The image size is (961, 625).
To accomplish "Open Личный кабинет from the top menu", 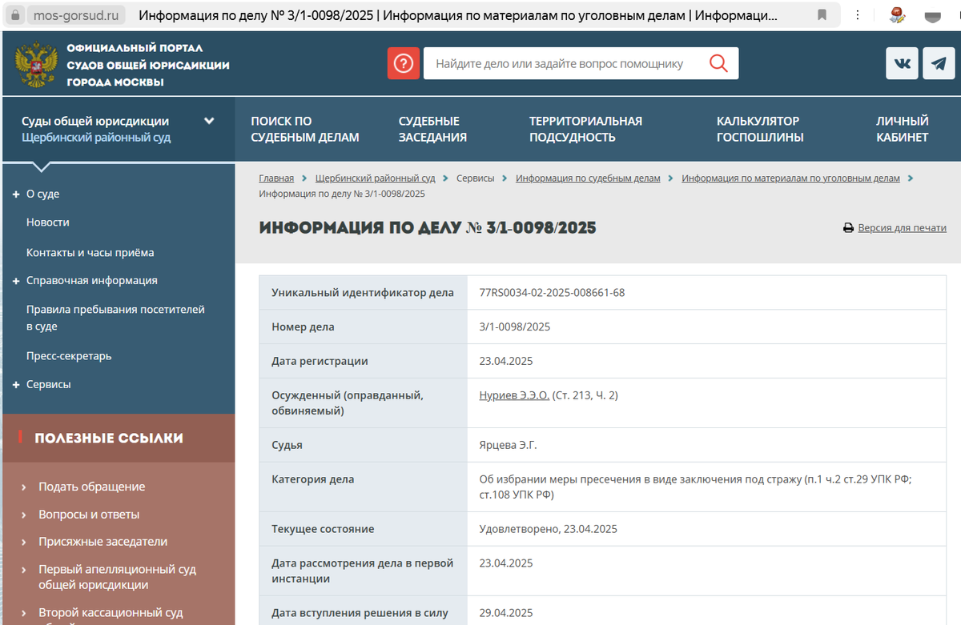I will coord(903,129).
